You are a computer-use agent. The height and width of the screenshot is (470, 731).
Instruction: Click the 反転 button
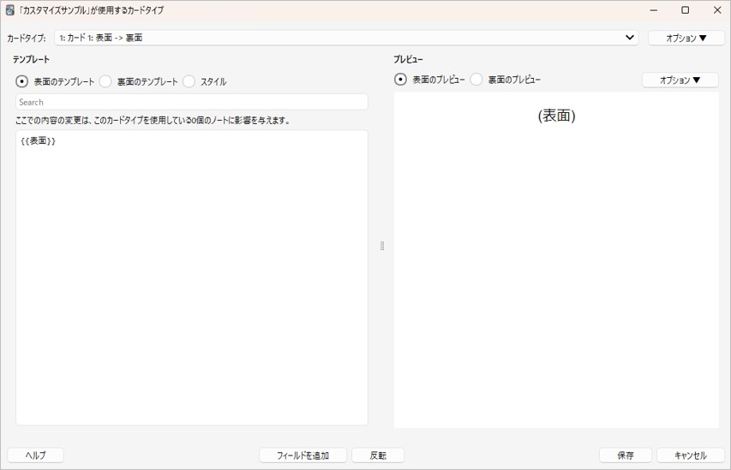pos(378,455)
